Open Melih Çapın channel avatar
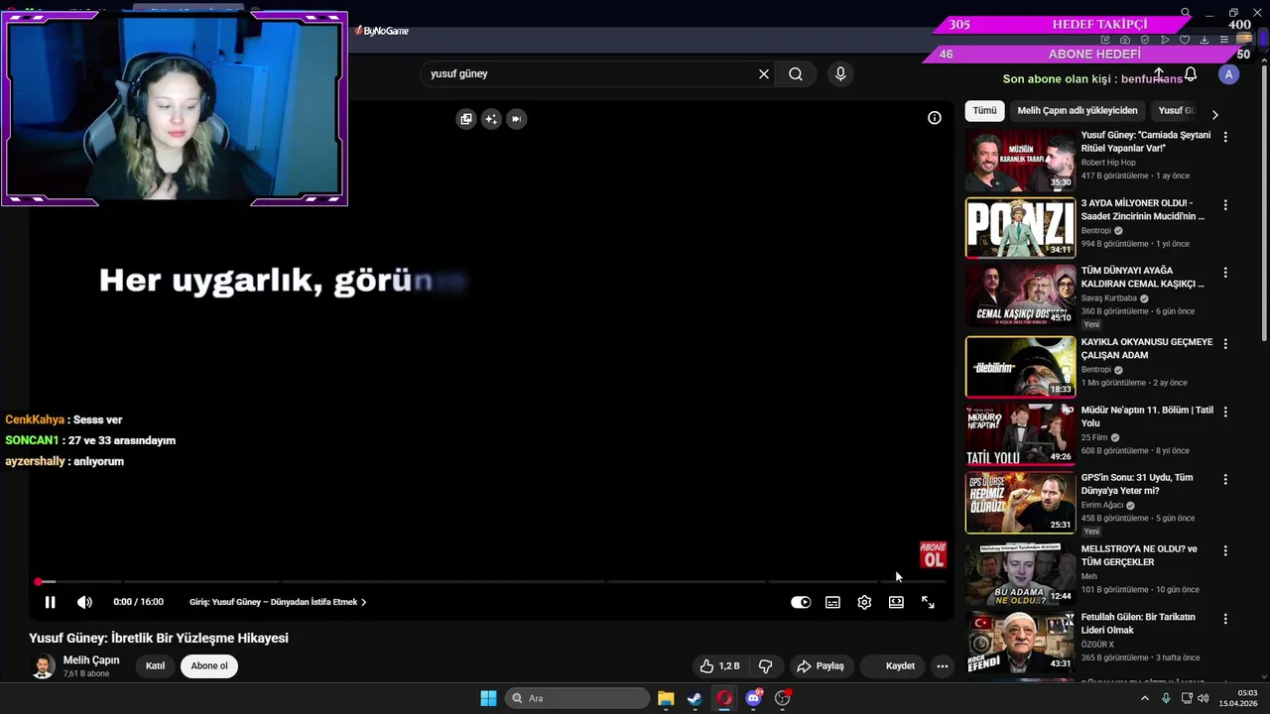The height and width of the screenshot is (714, 1270). pos(43,666)
